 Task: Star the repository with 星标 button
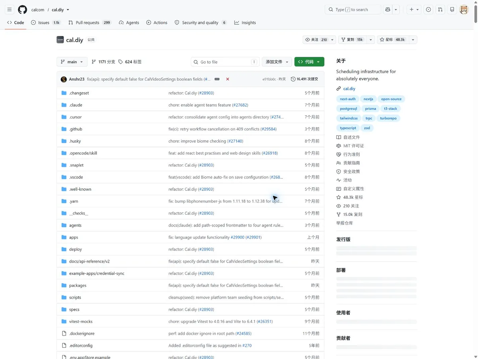[392, 40]
